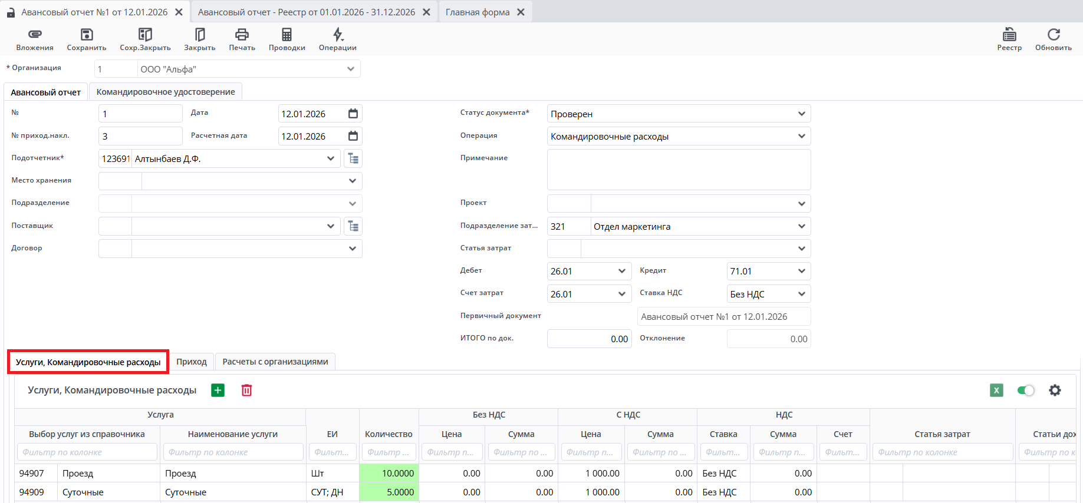This screenshot has width=1083, height=503.
Task: Add a service row with green plus
Action: [218, 391]
